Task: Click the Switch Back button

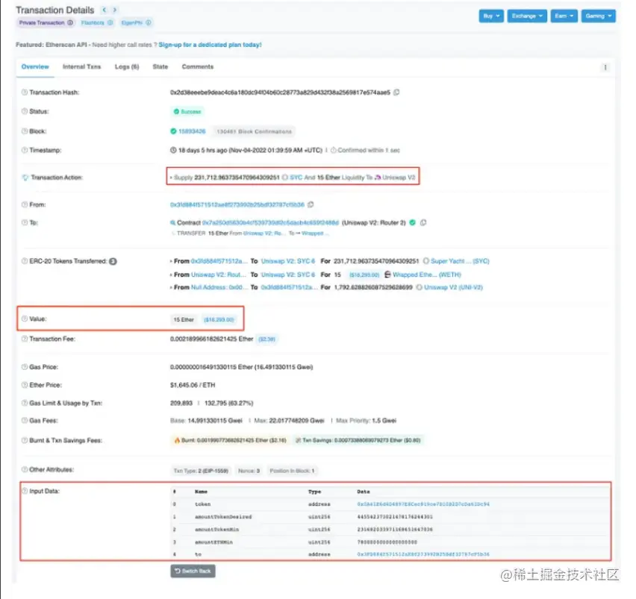Action: point(193,571)
